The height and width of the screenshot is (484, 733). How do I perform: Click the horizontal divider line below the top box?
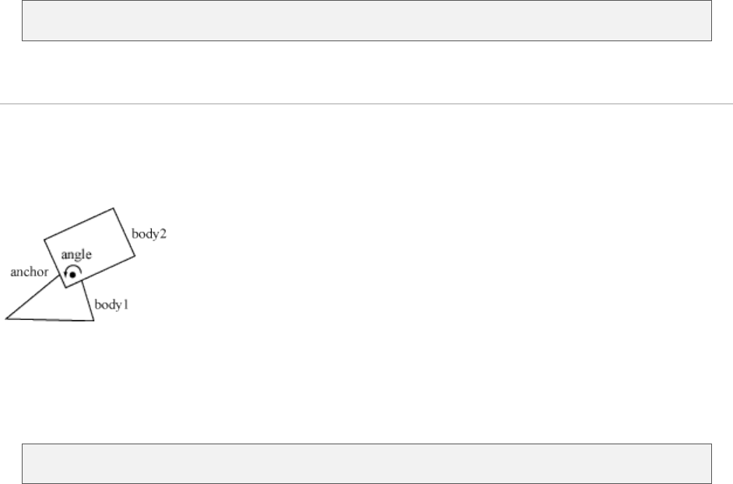tap(366, 103)
